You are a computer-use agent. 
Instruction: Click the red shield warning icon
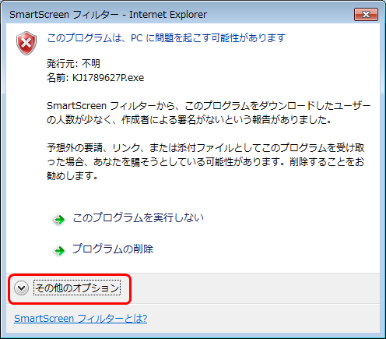click(x=26, y=43)
